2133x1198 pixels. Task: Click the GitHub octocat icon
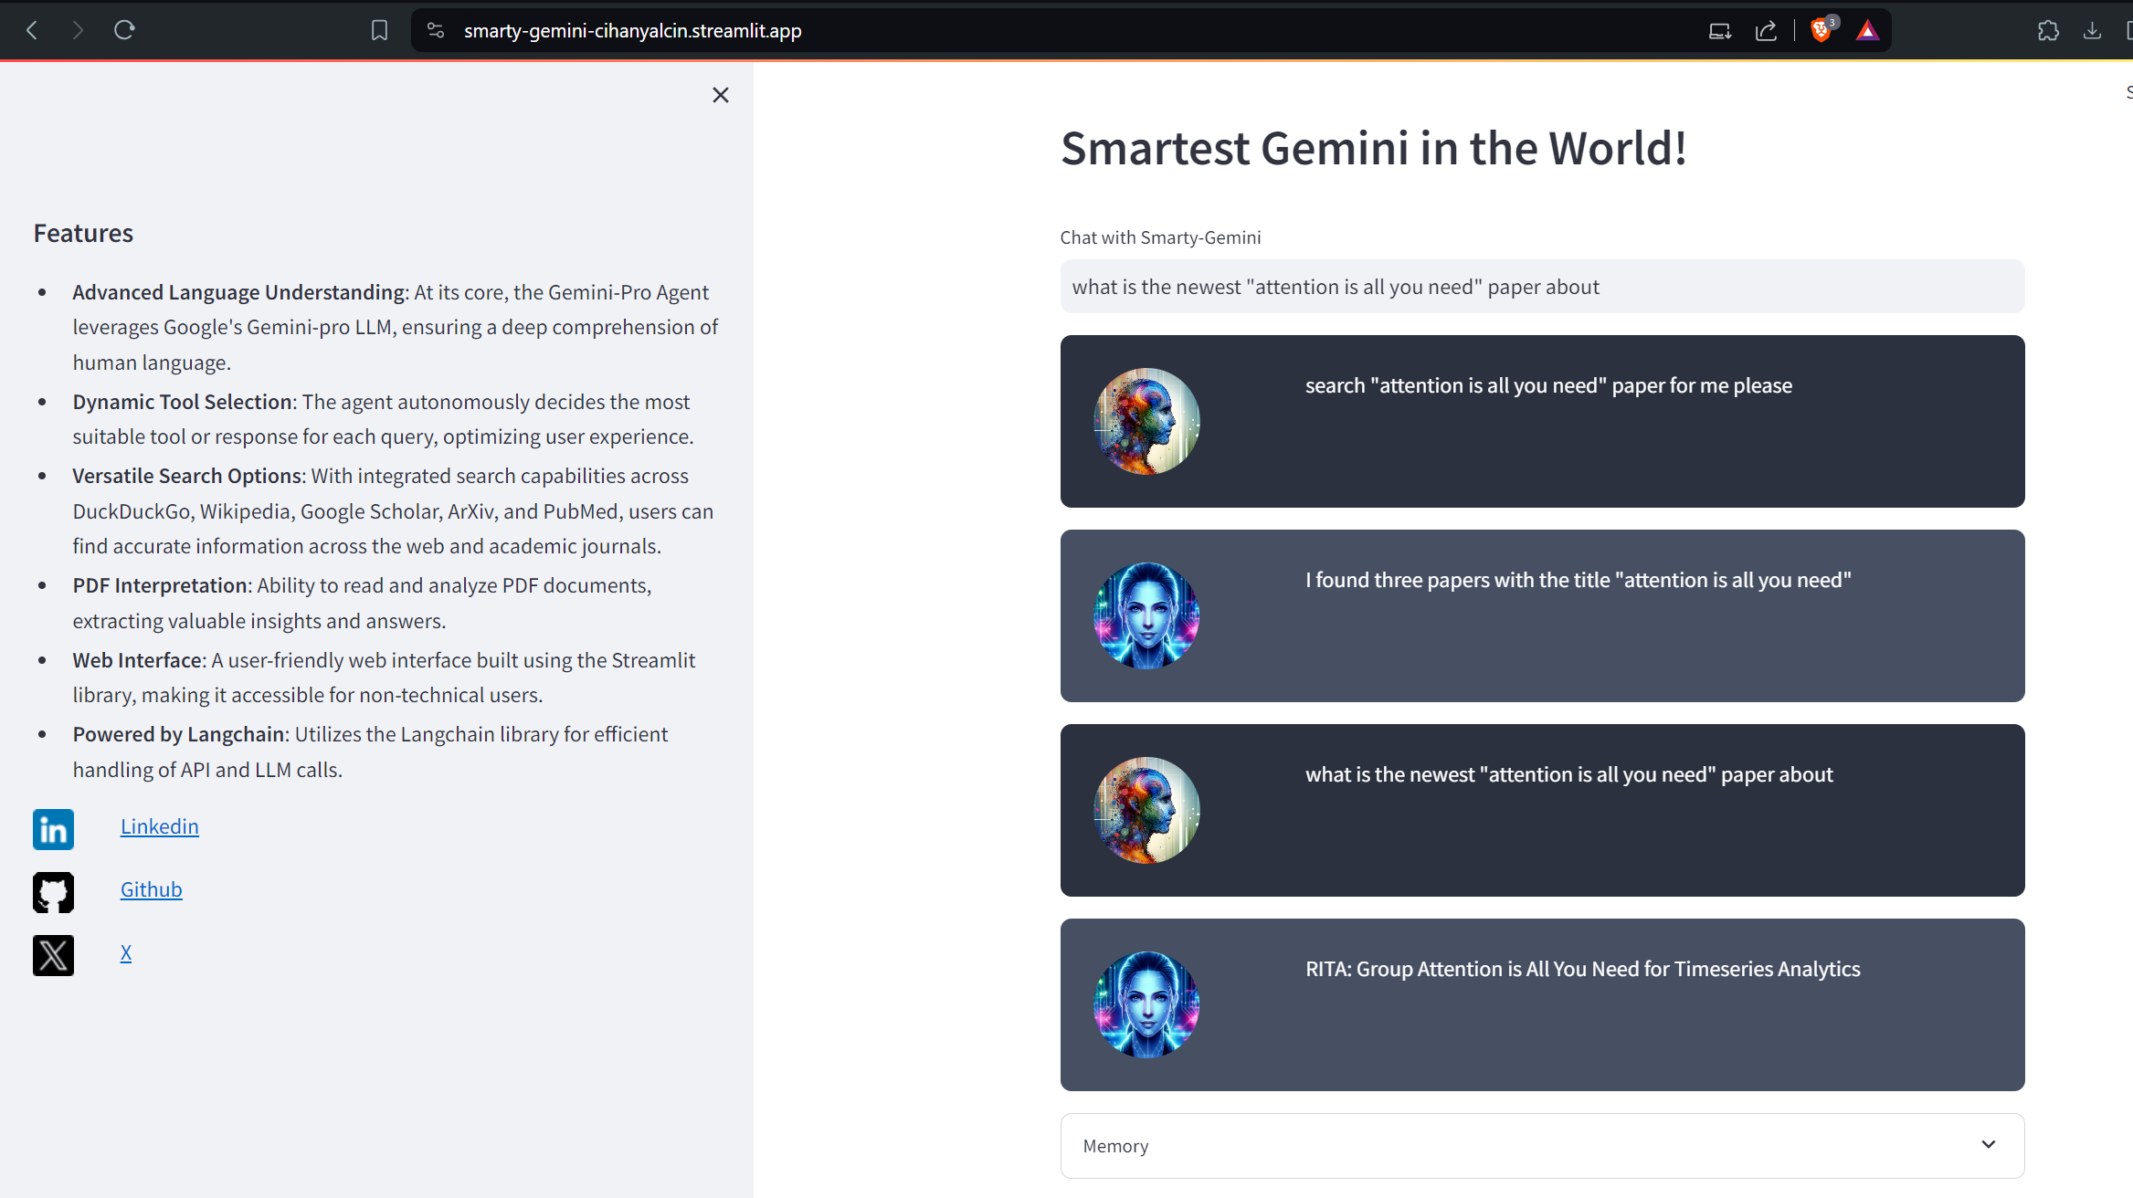pos(53,892)
